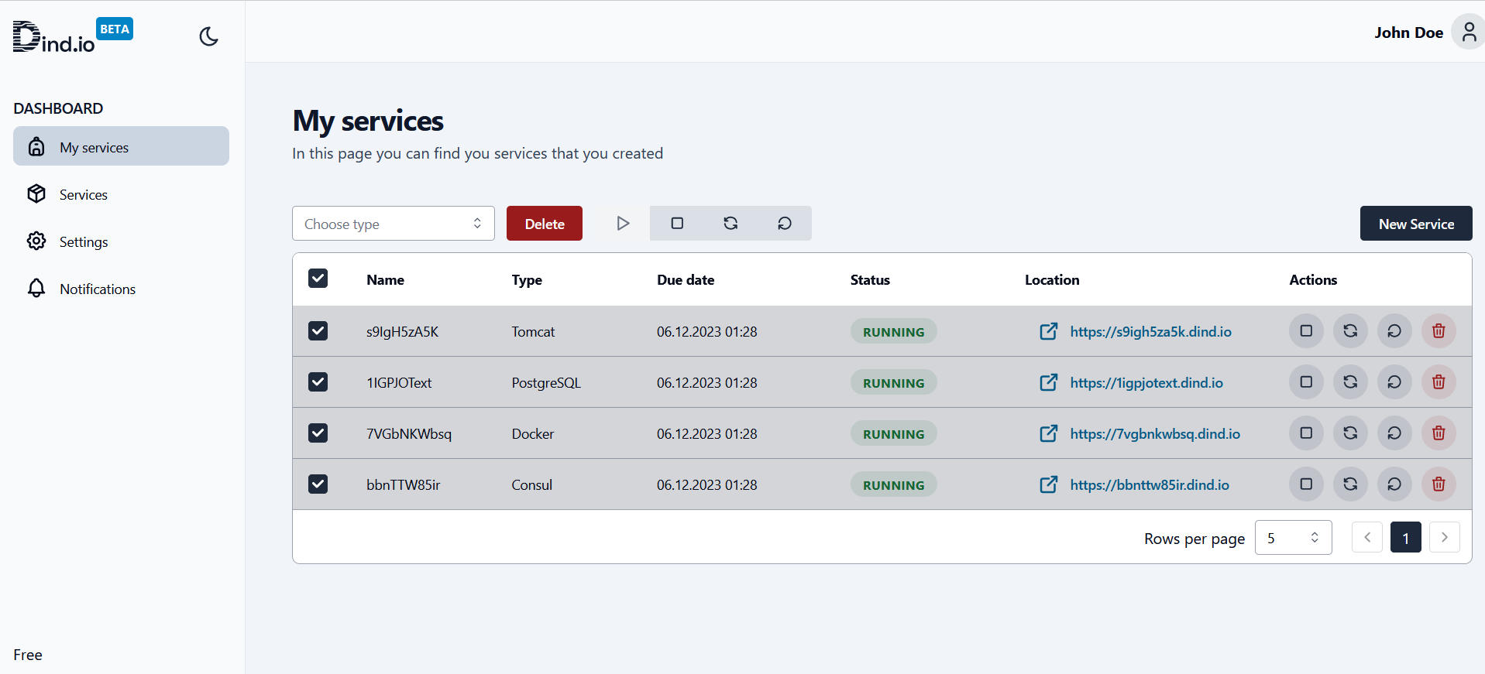Image resolution: width=1485 pixels, height=674 pixels.
Task: Click the New Service button
Action: point(1416,224)
